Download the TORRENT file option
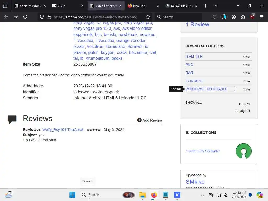Image resolution: width=268 pixels, height=201 pixels. coord(194,81)
